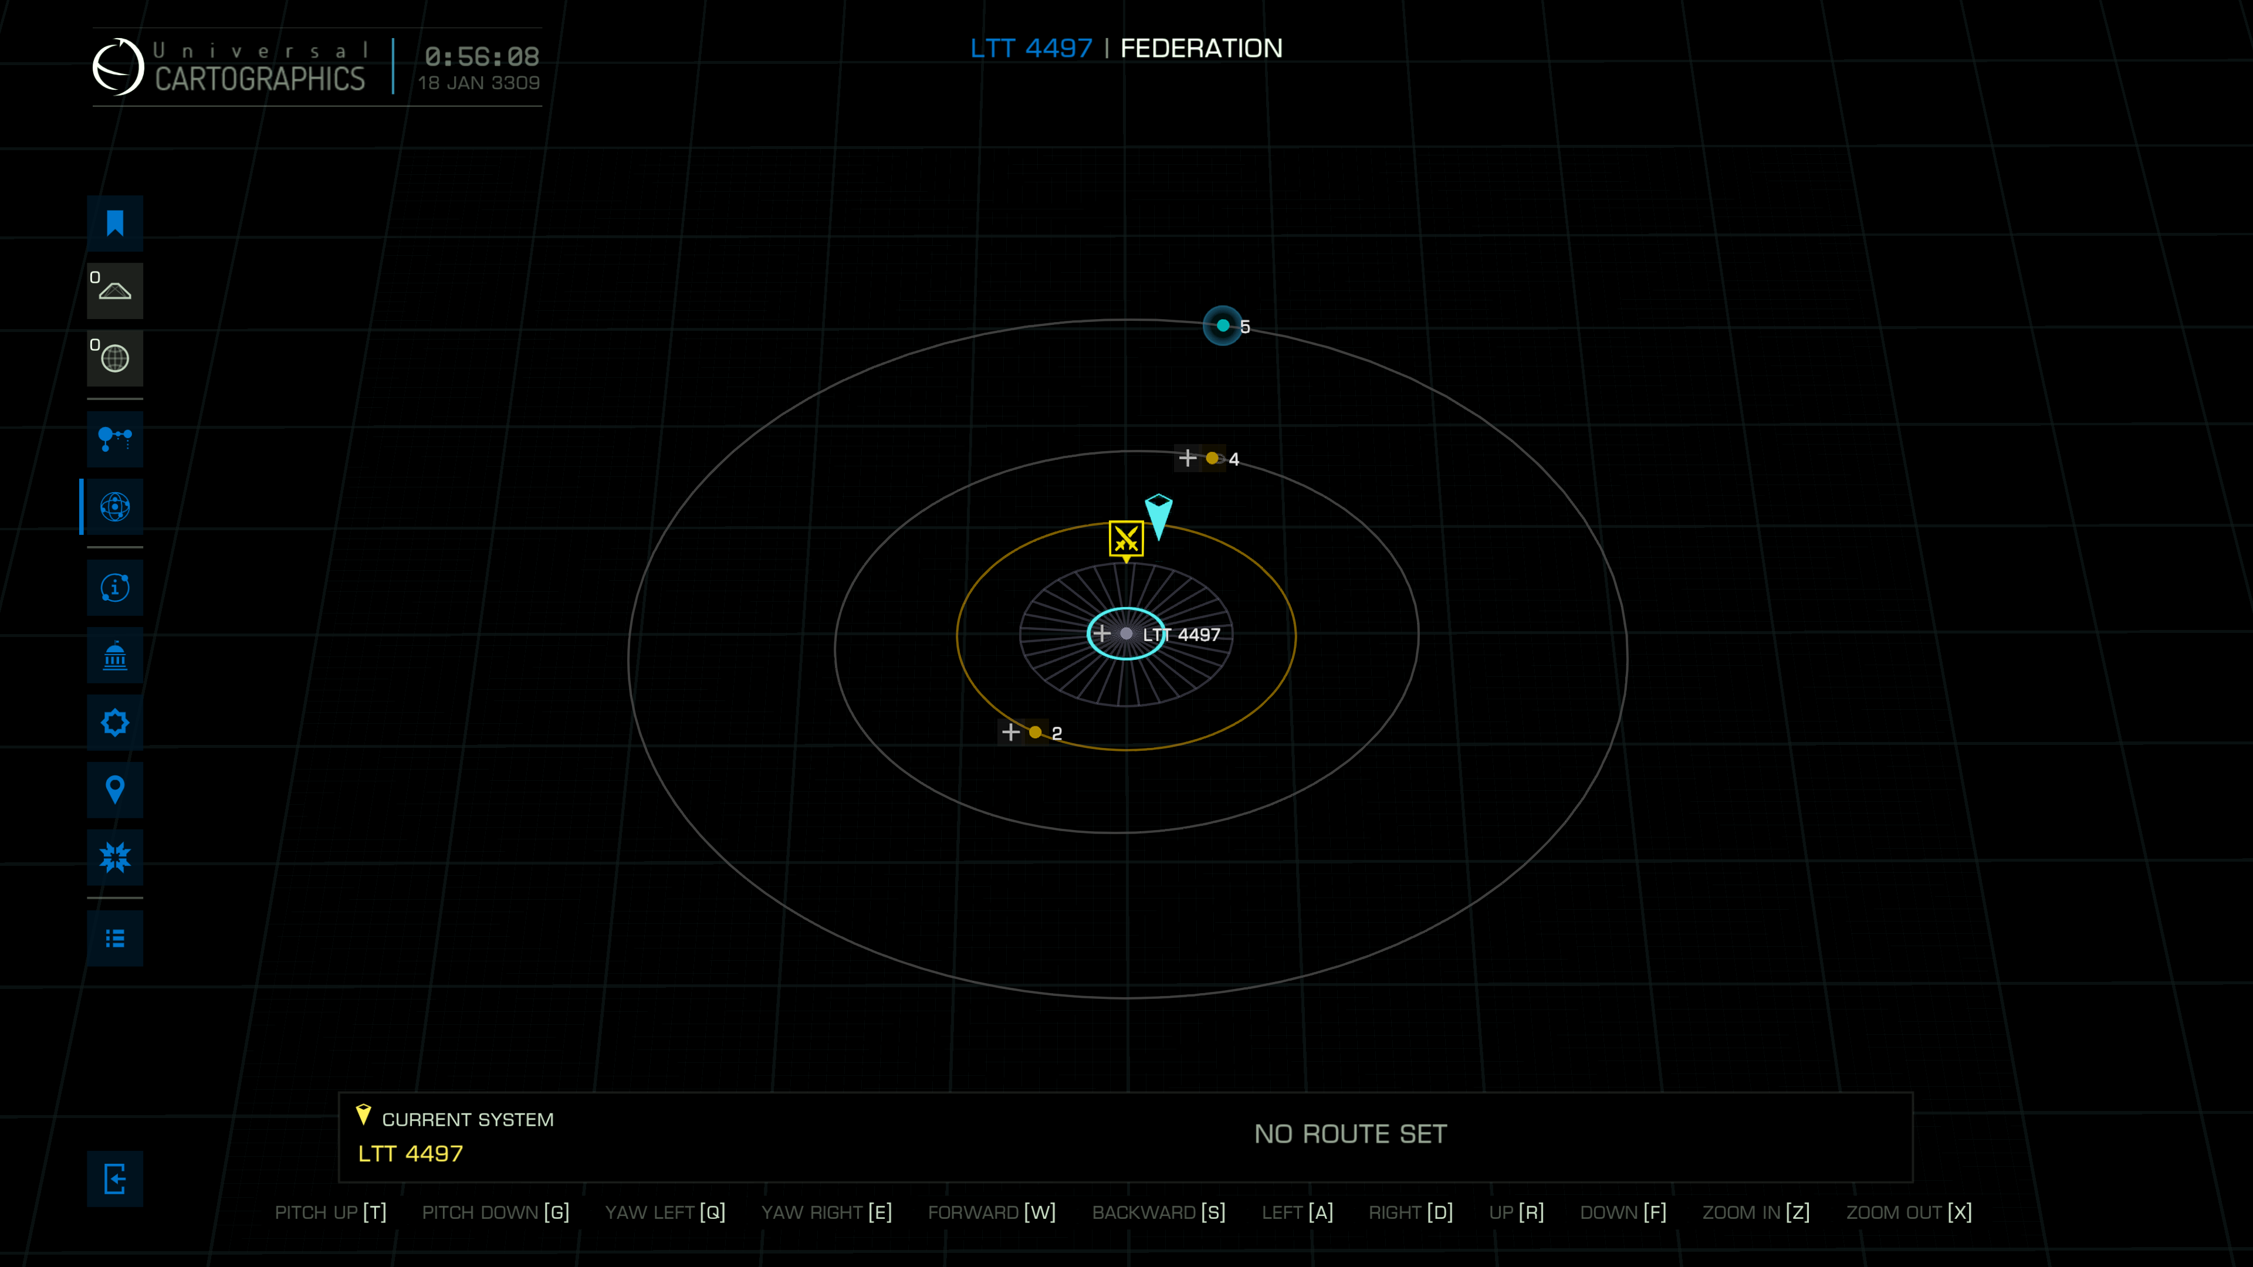Click the FORWARD [W] control hint
Screen dimensions: 2253x1267
tap(992, 1212)
